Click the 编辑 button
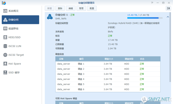This screenshot has width=173, height=104. (x=71, y=8)
